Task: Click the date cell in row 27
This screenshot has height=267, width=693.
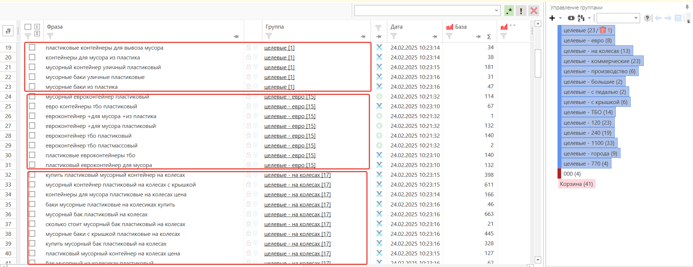Action: [415, 126]
